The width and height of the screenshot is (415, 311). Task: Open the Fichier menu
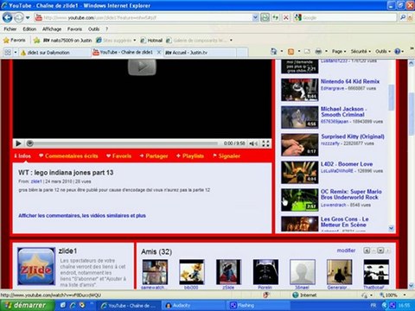tap(10, 29)
